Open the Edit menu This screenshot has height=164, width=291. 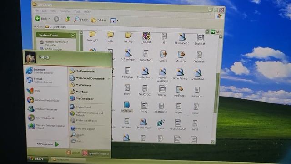pyautogui.click(x=44, y=11)
